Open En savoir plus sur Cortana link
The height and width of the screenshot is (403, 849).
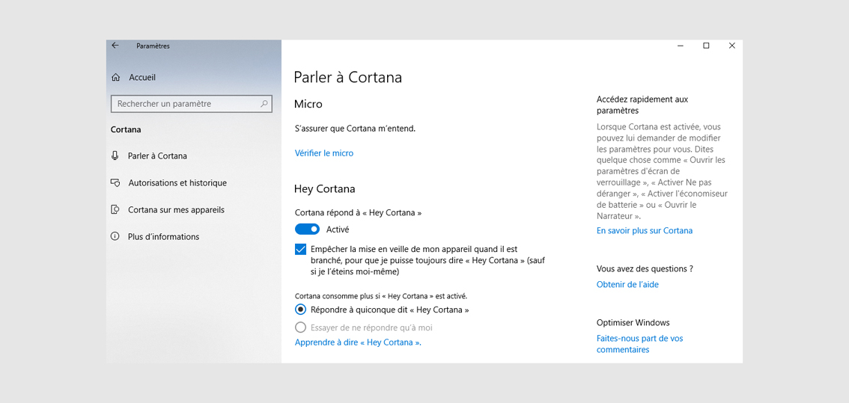pyautogui.click(x=645, y=230)
